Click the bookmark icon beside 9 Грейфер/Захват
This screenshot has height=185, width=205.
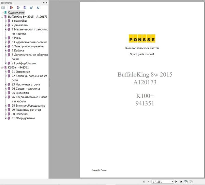(9, 63)
